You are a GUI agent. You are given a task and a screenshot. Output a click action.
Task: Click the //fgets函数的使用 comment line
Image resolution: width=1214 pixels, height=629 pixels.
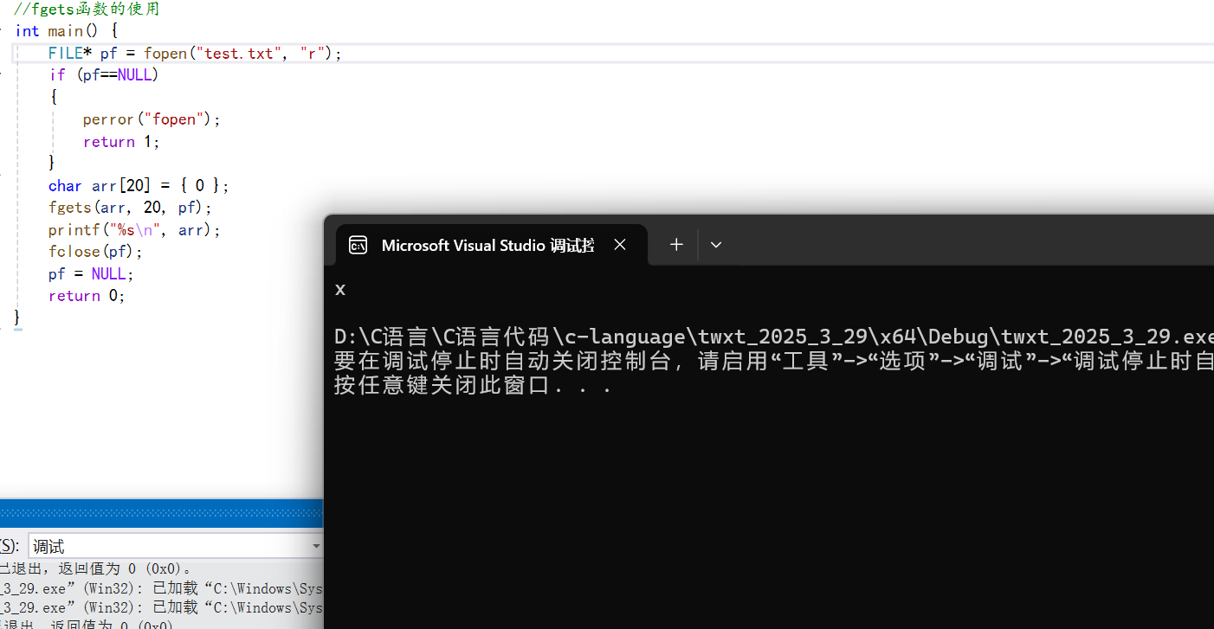pos(87,10)
